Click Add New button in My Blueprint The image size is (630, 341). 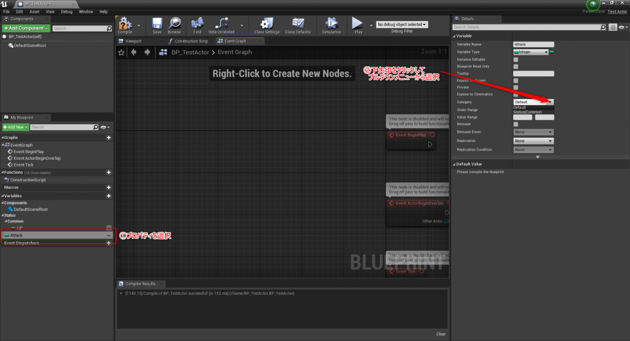pos(15,127)
